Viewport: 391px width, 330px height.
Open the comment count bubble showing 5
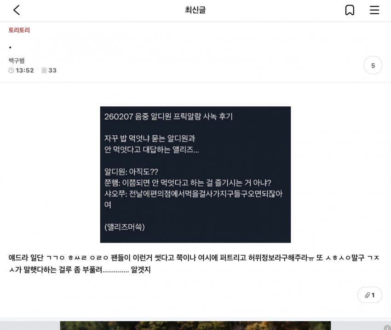(373, 65)
